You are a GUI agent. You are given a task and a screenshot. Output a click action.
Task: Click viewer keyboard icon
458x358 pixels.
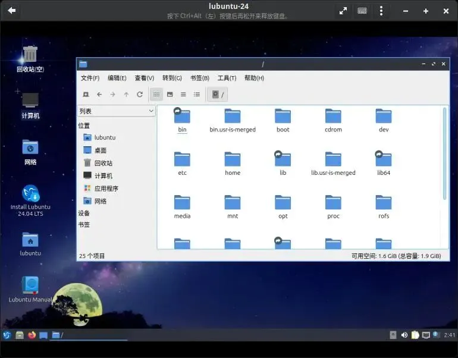(x=362, y=11)
